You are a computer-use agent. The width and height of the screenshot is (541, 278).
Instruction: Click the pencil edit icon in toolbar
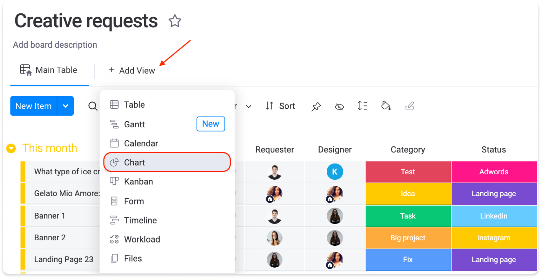tap(409, 106)
